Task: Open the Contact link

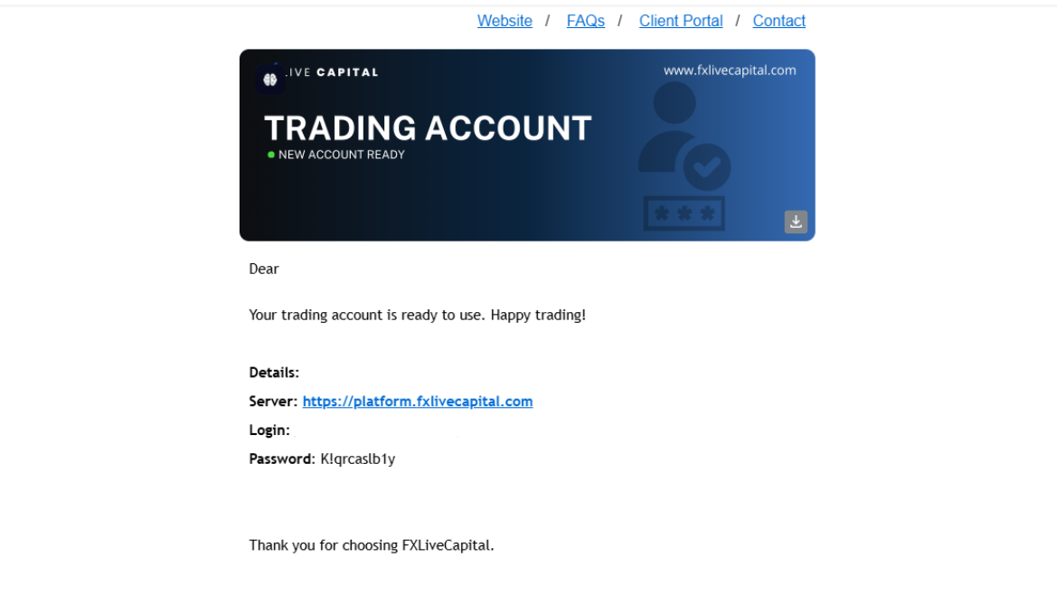Action: [779, 21]
